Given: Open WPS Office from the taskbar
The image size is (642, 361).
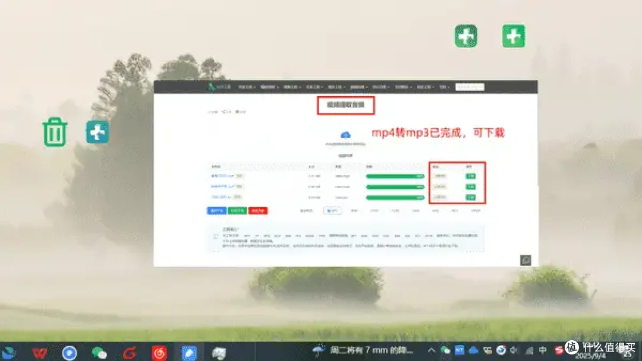Looking at the screenshot, I should coord(39,353).
